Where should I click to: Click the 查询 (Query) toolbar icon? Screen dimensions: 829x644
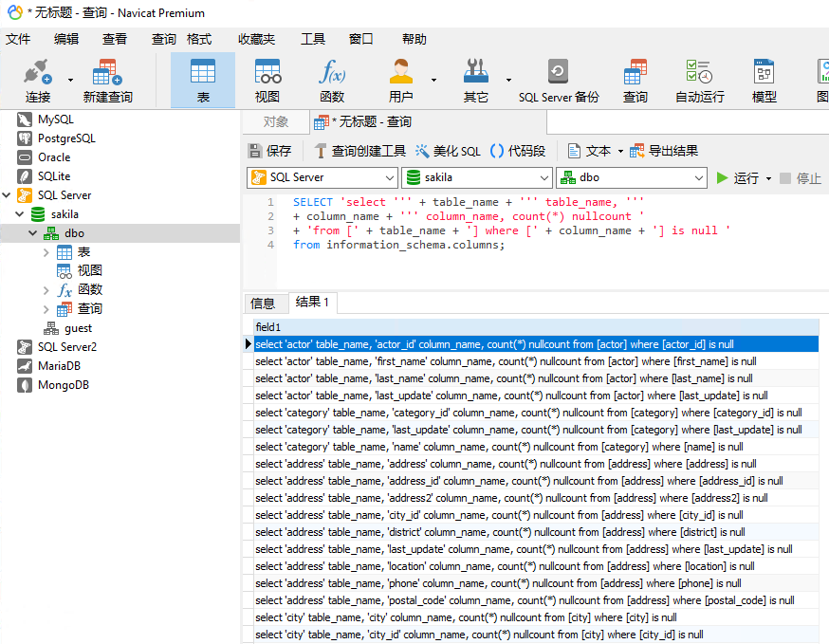pyautogui.click(x=635, y=81)
